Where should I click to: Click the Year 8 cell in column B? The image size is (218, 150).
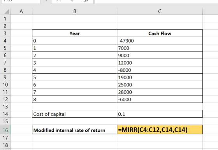pyautogui.click(x=74, y=99)
